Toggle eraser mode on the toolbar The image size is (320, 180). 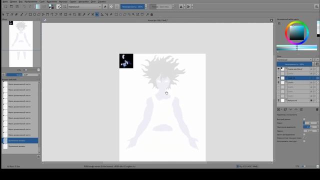coord(105,6)
